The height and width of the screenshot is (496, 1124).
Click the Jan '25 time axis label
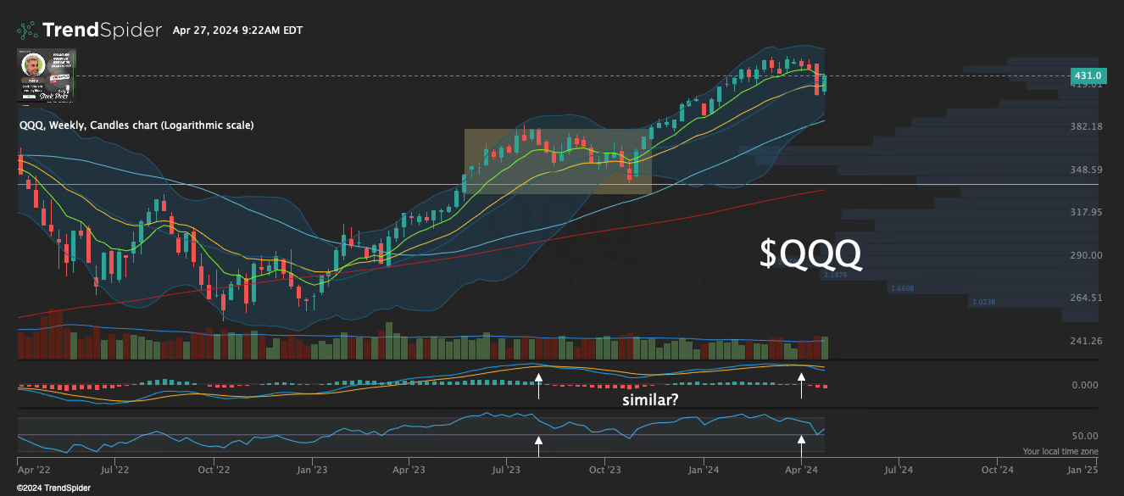[1084, 468]
